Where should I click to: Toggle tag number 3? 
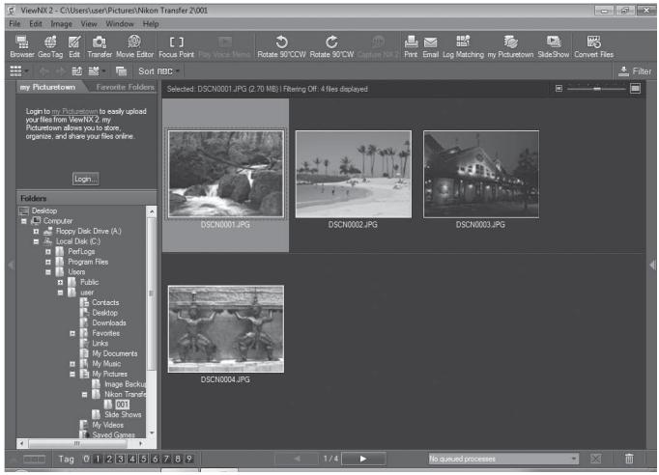[x=120, y=459]
